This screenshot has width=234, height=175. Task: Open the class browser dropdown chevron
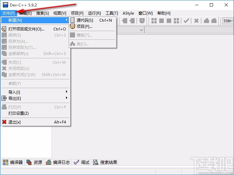coord(141,30)
